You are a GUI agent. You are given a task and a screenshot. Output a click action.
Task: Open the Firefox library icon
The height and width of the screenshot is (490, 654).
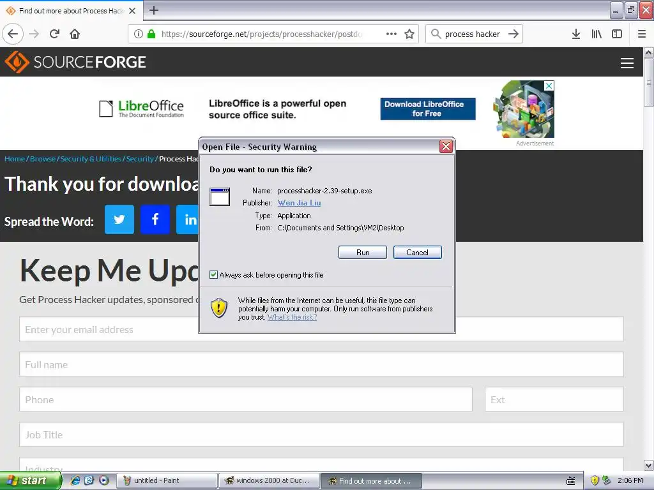[597, 34]
